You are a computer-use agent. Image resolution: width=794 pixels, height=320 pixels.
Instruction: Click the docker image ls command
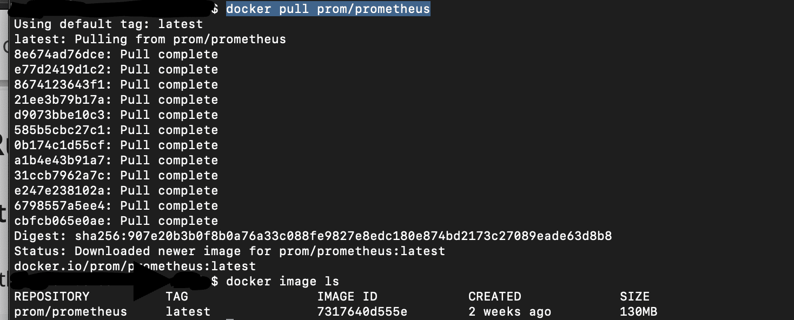coord(282,282)
